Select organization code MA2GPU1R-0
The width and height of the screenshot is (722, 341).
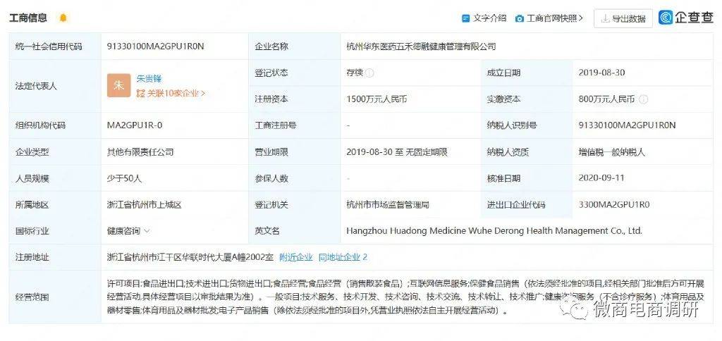point(135,125)
